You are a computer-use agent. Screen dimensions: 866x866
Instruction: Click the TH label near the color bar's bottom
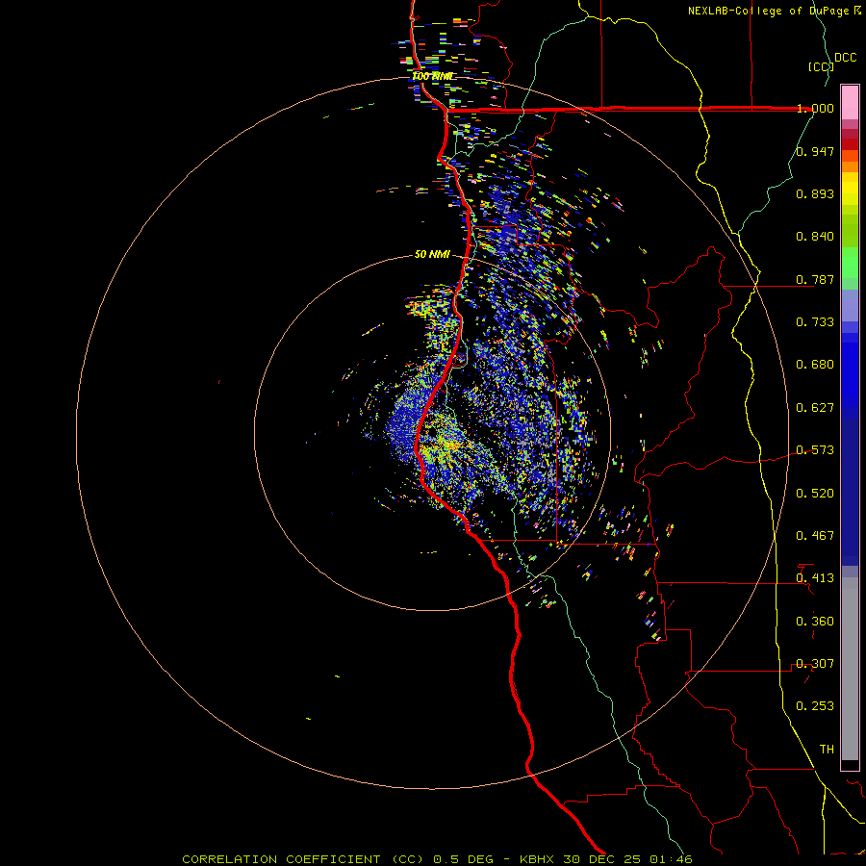click(x=827, y=750)
